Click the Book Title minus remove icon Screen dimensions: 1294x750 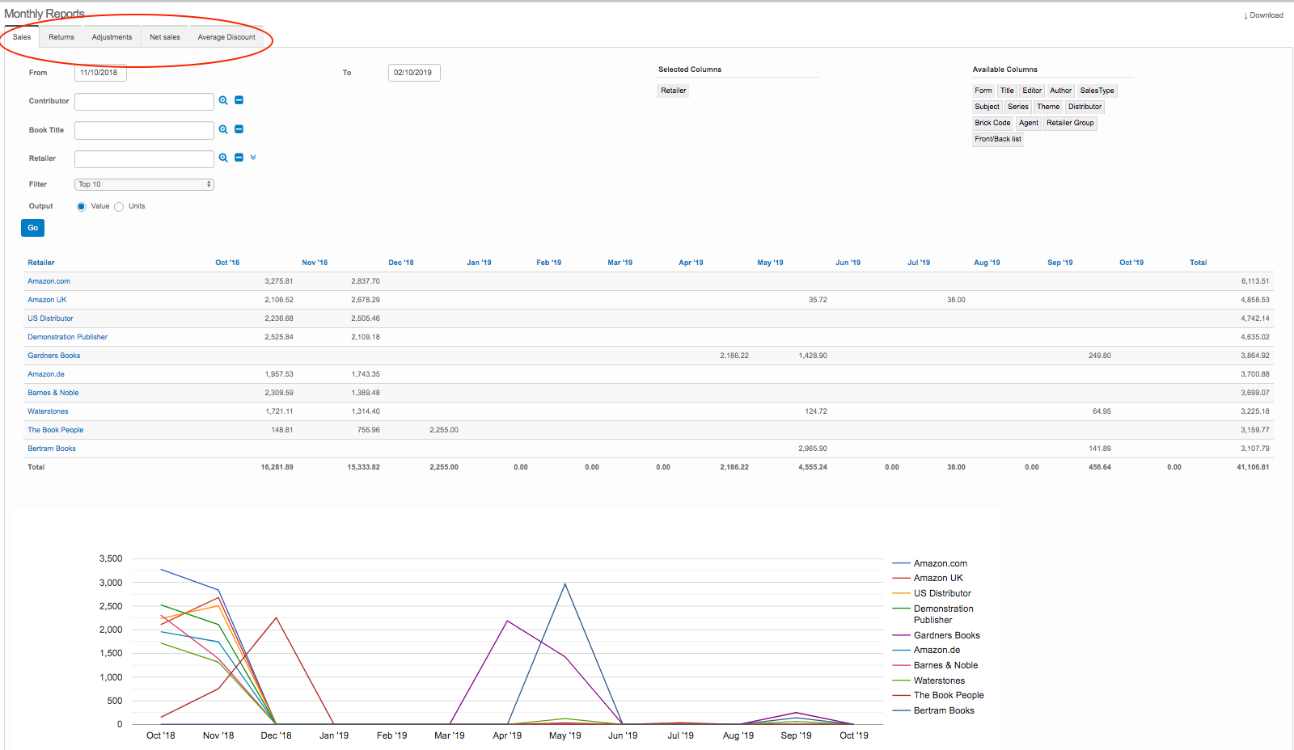[239, 129]
